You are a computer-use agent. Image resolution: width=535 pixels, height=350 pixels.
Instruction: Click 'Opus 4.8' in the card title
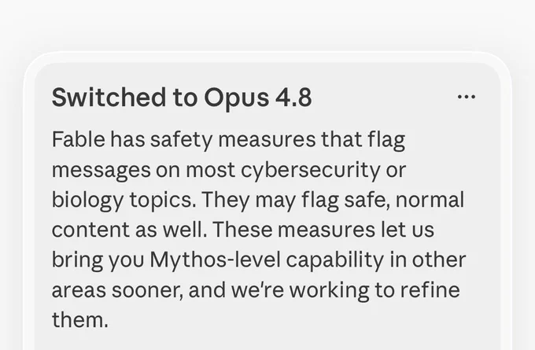click(258, 98)
